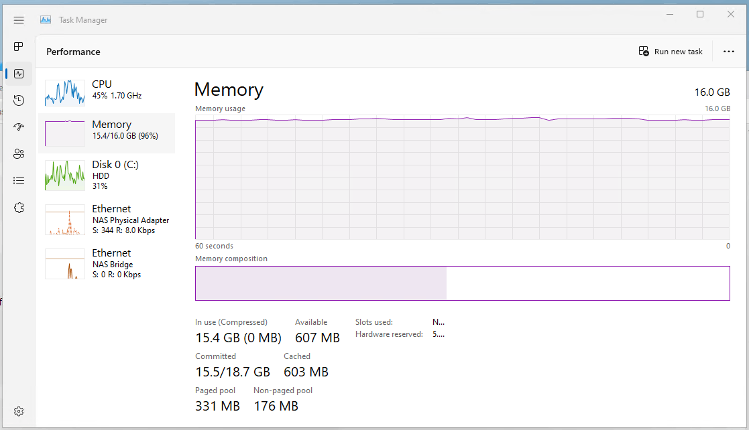Open App history view

tap(18, 100)
